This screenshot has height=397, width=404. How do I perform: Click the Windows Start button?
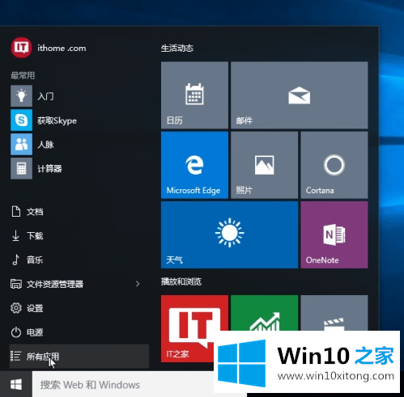coord(16,384)
